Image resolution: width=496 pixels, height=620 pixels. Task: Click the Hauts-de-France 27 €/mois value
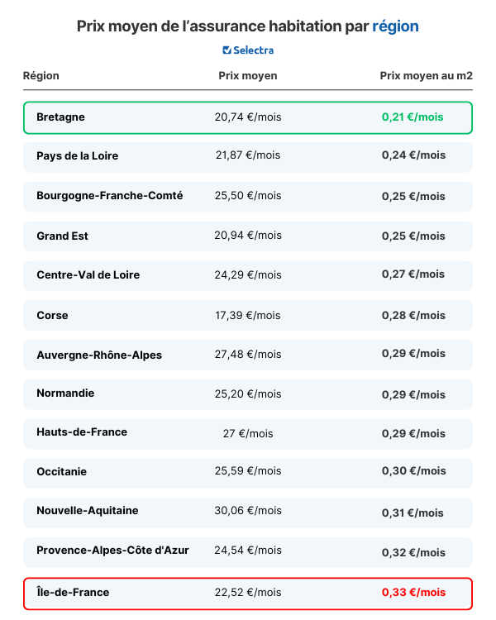(248, 433)
